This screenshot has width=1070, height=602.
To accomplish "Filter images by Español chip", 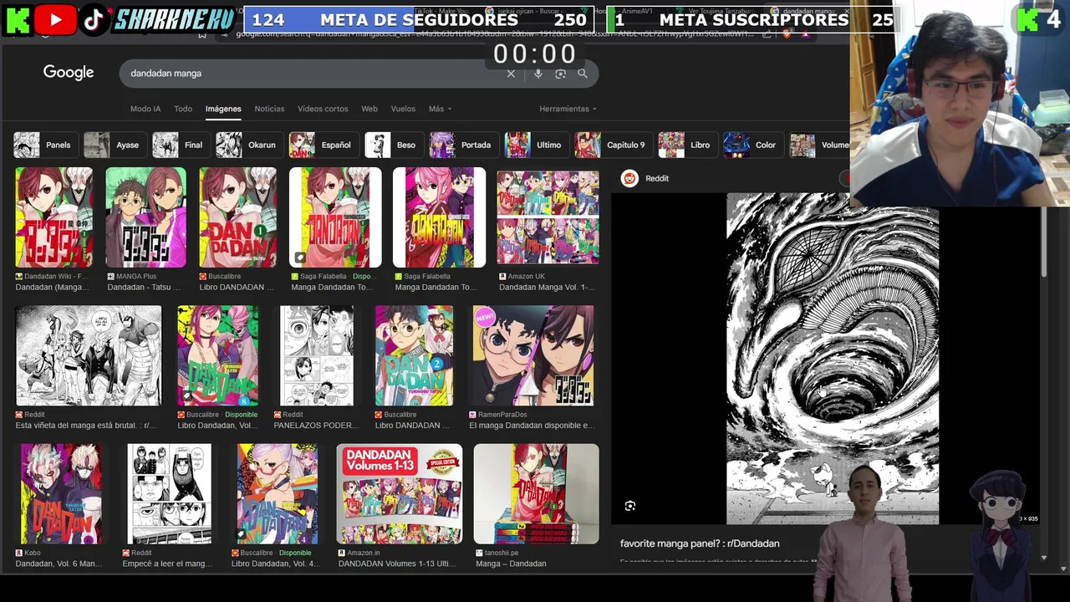I will coord(323,145).
